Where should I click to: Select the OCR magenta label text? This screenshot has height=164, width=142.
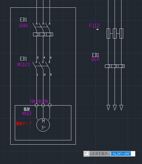tap(96, 59)
